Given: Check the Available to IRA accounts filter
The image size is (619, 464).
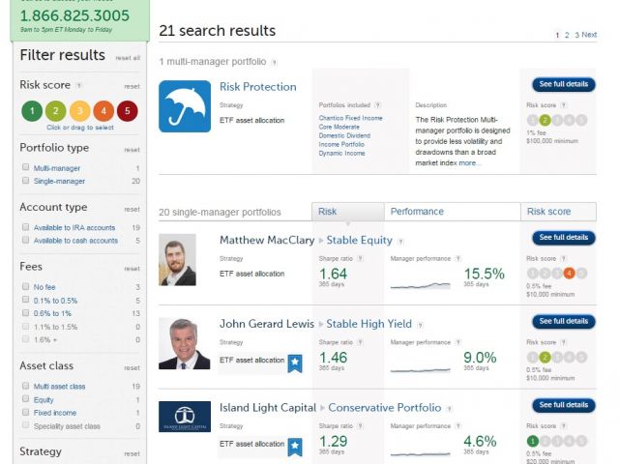Looking at the screenshot, I should point(25,227).
